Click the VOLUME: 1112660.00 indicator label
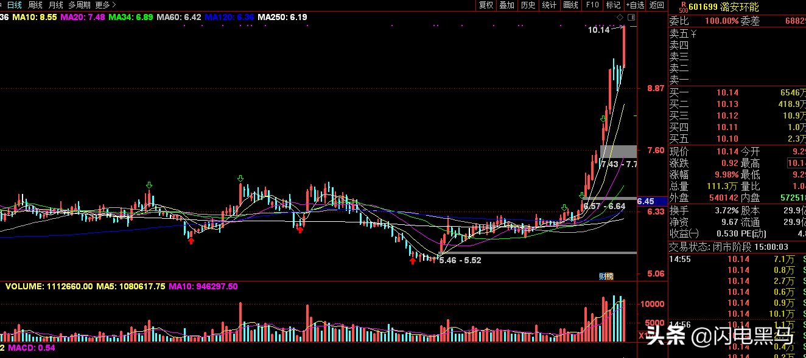Screen dimensions: 806x358 coord(49,286)
